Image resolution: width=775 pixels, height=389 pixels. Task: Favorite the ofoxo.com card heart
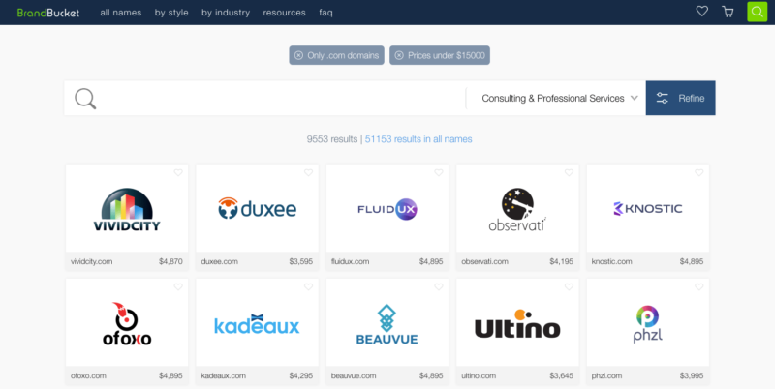(178, 286)
